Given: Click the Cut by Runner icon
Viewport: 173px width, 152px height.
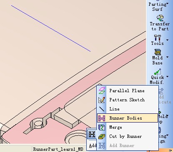Looking at the screenshot, I should click(102, 136).
